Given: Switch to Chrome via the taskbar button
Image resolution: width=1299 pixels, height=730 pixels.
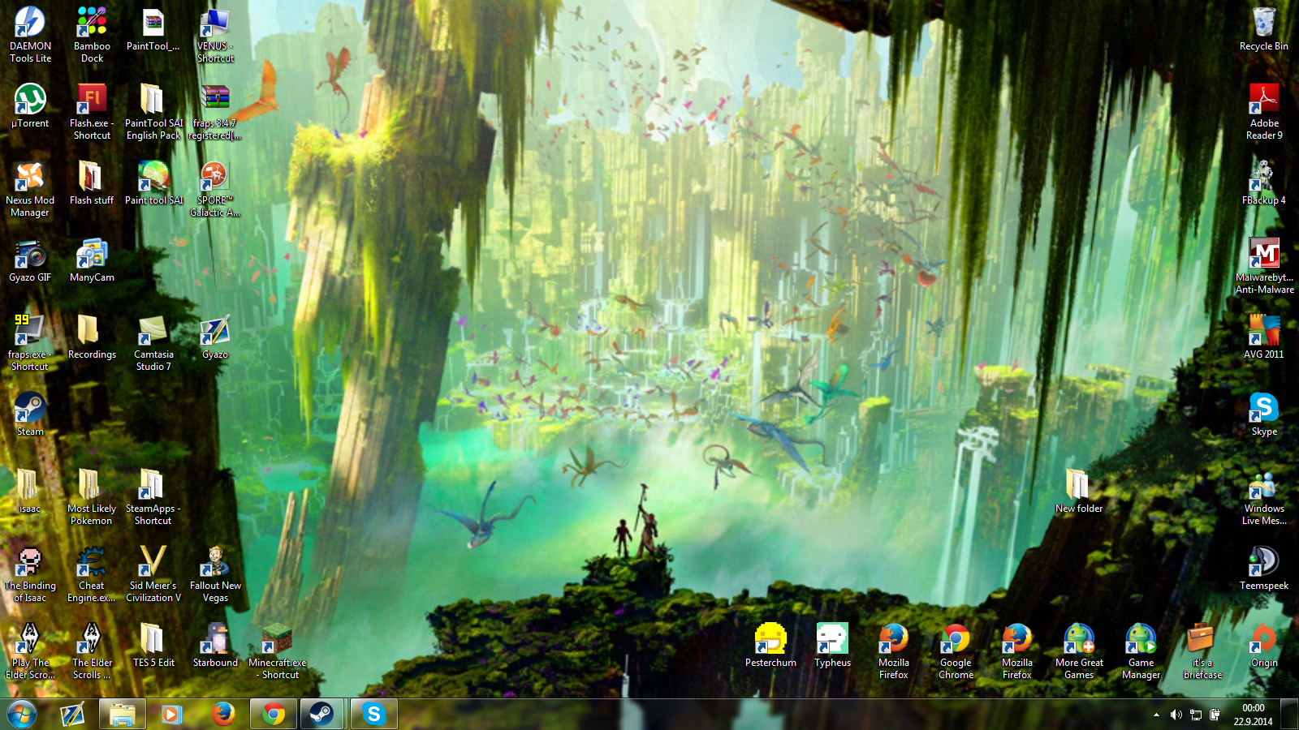Looking at the screenshot, I should pos(274,715).
